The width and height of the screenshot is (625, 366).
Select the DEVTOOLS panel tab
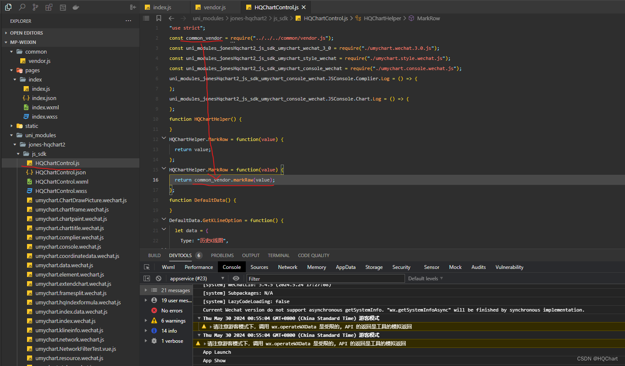180,255
